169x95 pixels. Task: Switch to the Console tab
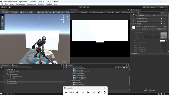15,65
